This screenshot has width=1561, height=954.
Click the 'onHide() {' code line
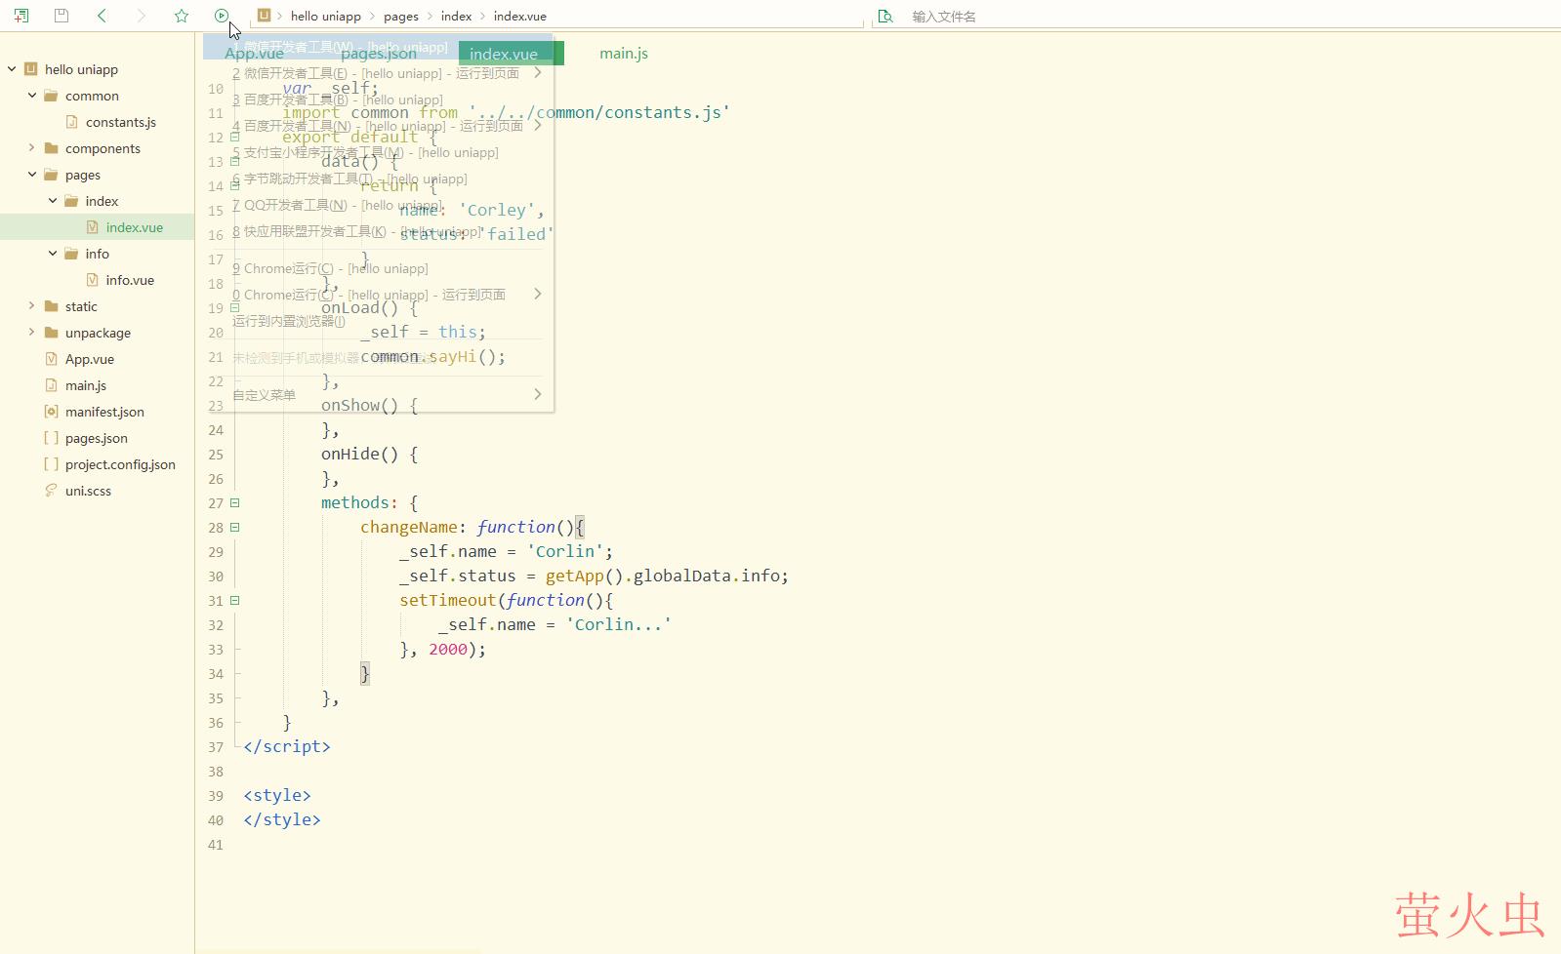click(369, 455)
